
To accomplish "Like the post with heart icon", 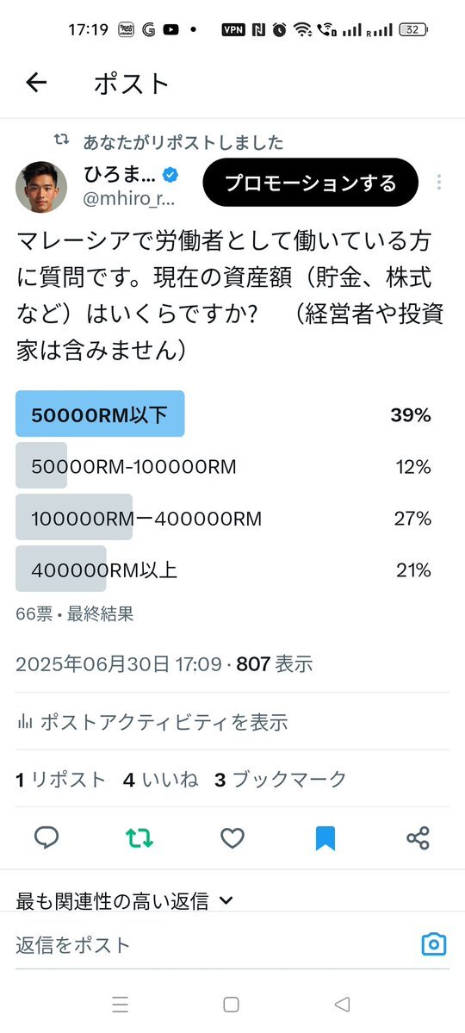I will [x=232, y=837].
